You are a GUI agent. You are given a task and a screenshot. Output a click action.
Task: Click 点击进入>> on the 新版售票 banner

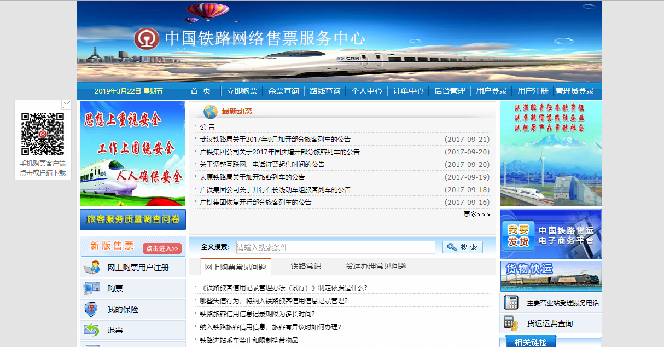click(162, 248)
